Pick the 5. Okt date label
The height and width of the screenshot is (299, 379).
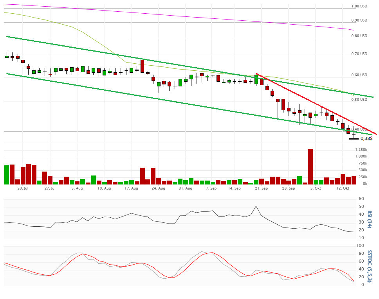pos(316,188)
